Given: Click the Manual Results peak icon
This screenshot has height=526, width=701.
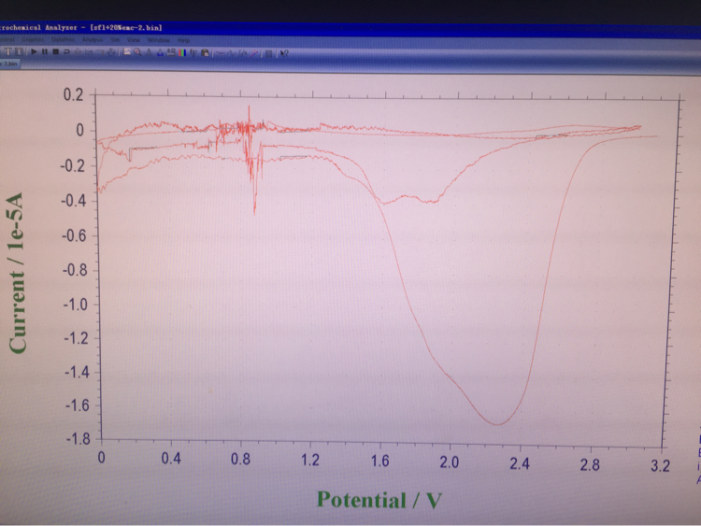Looking at the screenshot, I should (x=149, y=52).
